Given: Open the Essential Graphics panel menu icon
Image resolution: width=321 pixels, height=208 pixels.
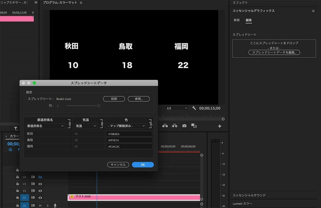Looking at the screenshot, I should click(313, 11).
